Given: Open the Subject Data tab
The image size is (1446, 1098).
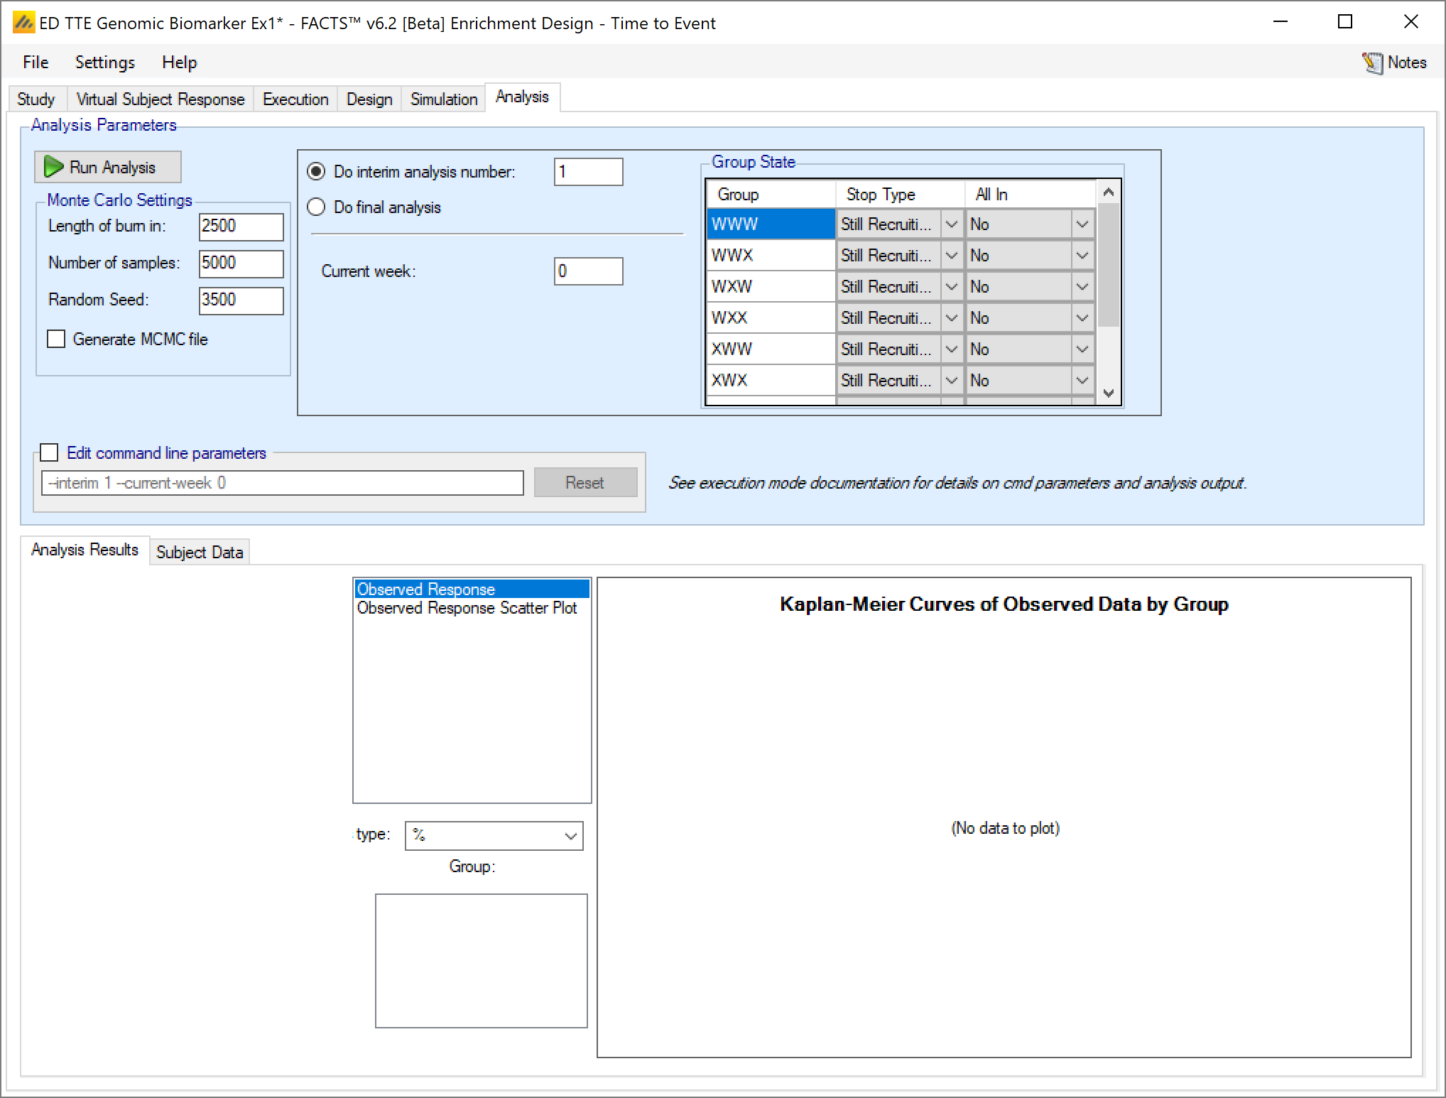Looking at the screenshot, I should tap(199, 552).
